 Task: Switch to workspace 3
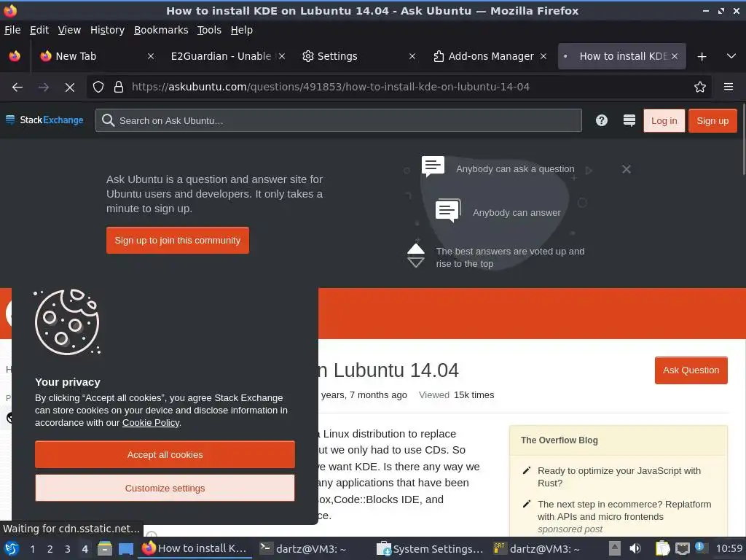(68, 549)
